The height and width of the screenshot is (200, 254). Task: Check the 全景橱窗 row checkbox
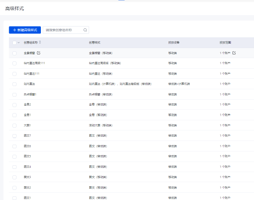[x=14, y=53]
